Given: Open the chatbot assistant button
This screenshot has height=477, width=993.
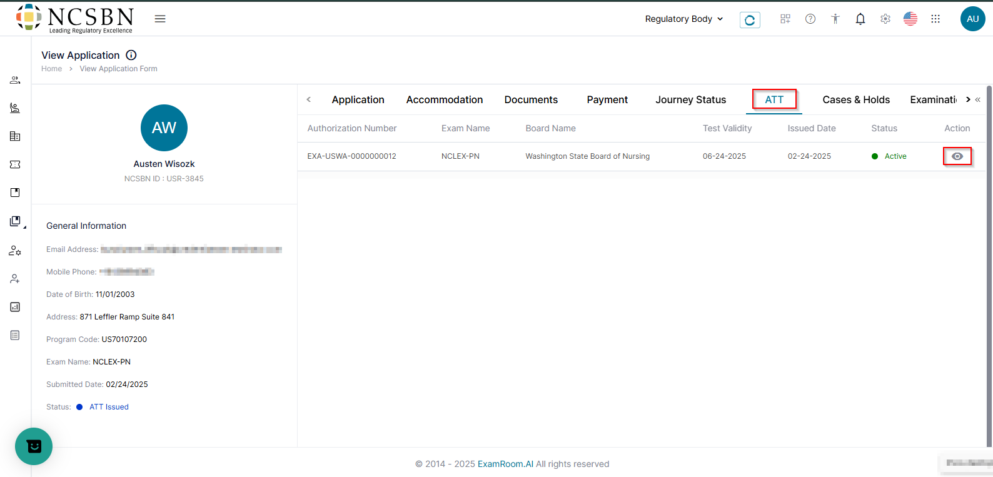Looking at the screenshot, I should 34,446.
